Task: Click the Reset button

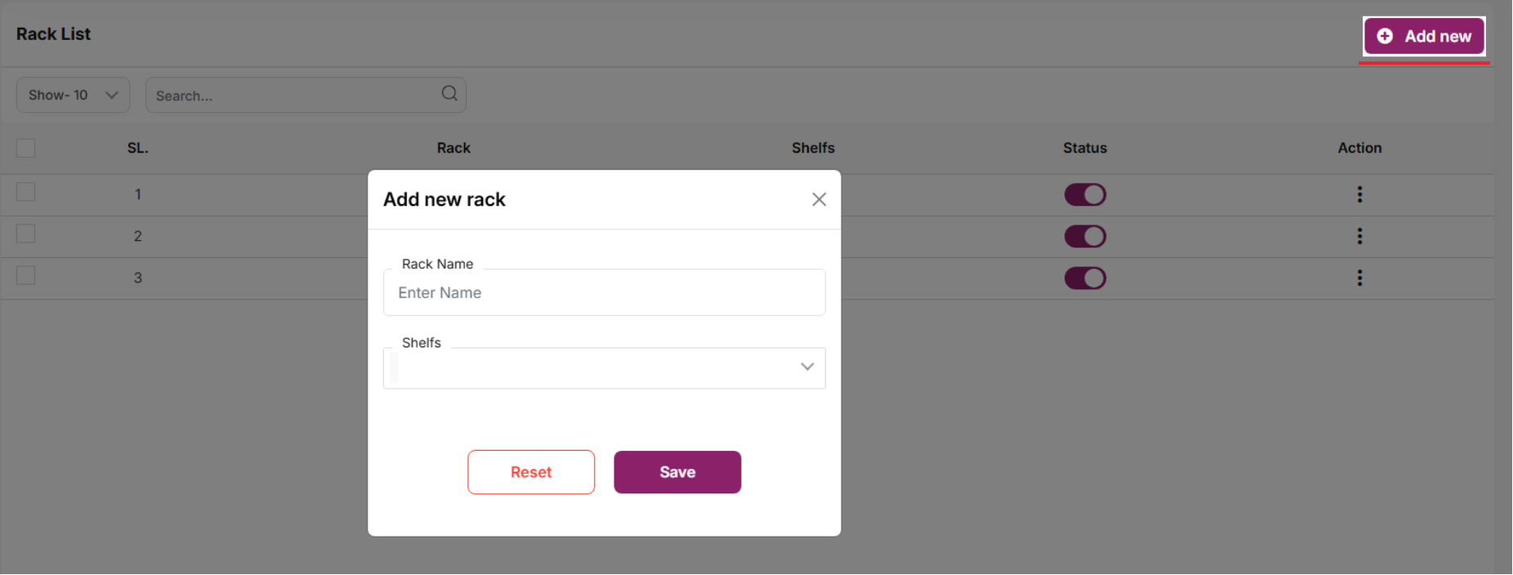Action: tap(531, 472)
